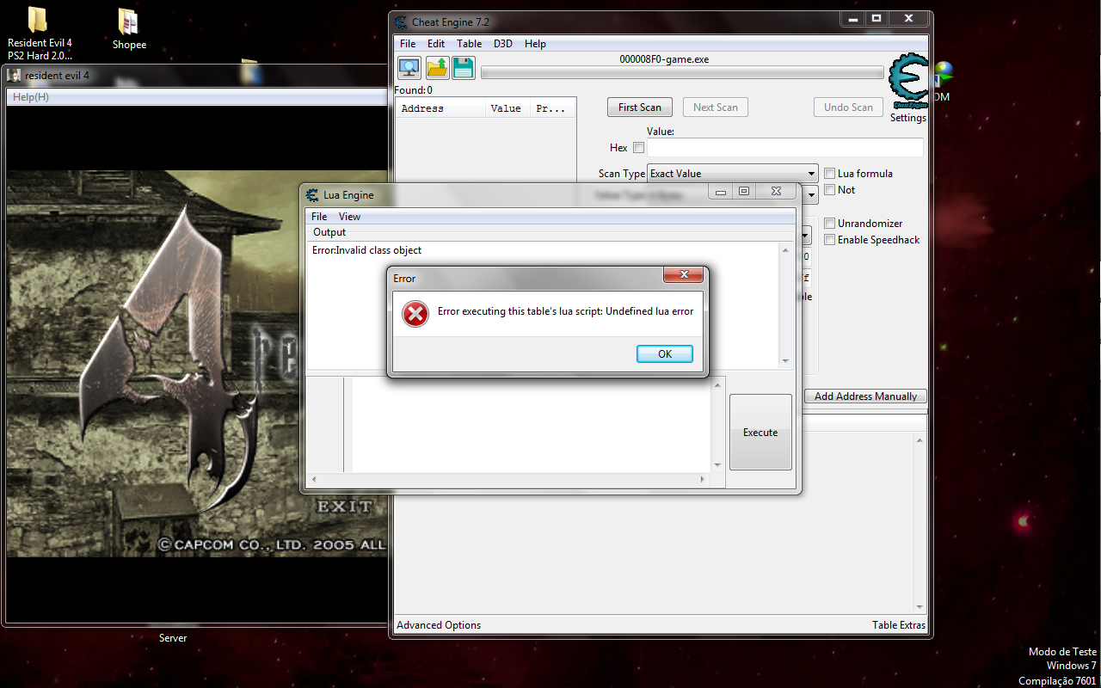Click the red error X icon
Image resolution: width=1101 pixels, height=688 pixels.
tap(415, 314)
